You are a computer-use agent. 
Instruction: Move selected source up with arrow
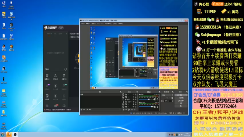(132, 110)
